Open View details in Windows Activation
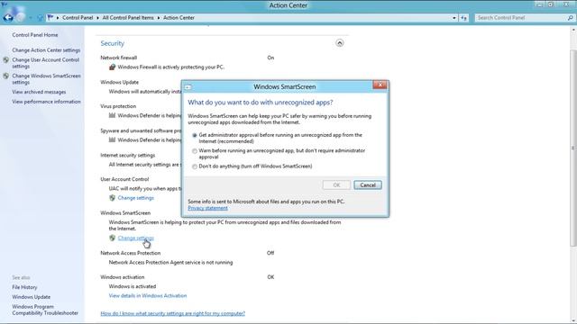 [148, 296]
